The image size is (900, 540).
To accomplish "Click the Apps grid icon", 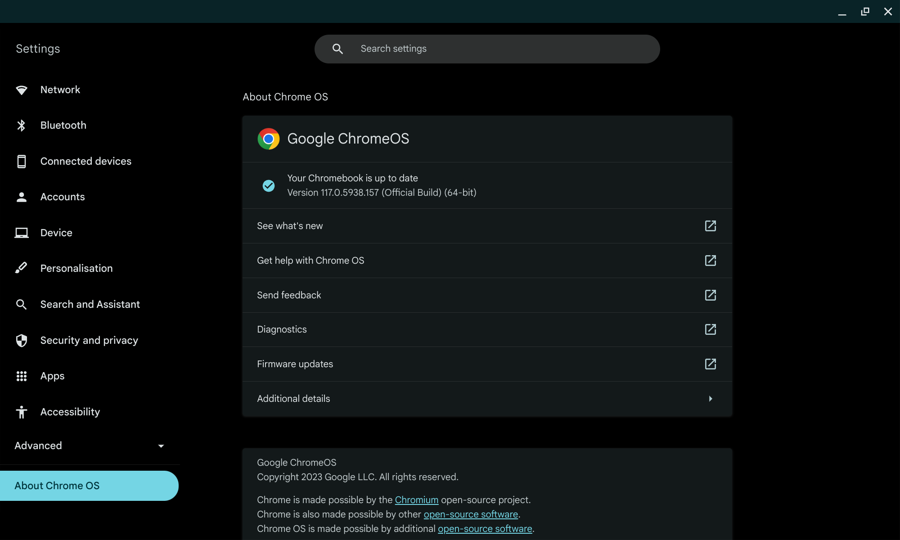I will click(x=21, y=376).
